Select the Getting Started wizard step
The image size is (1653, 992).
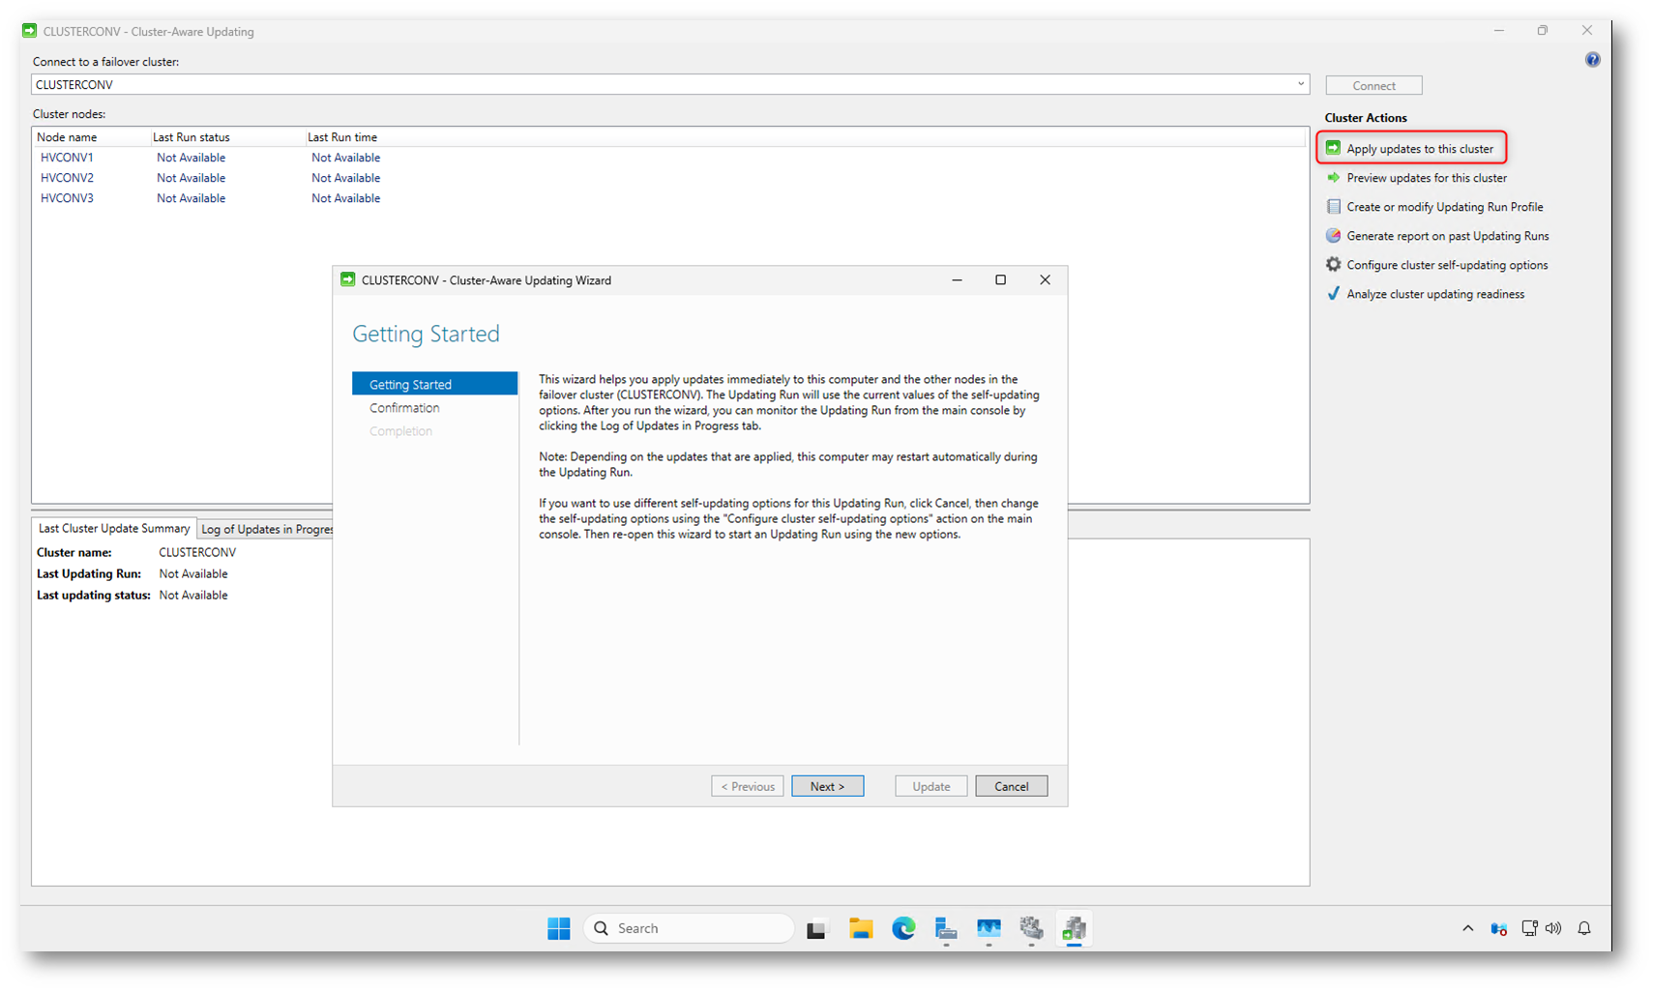pyautogui.click(x=434, y=384)
